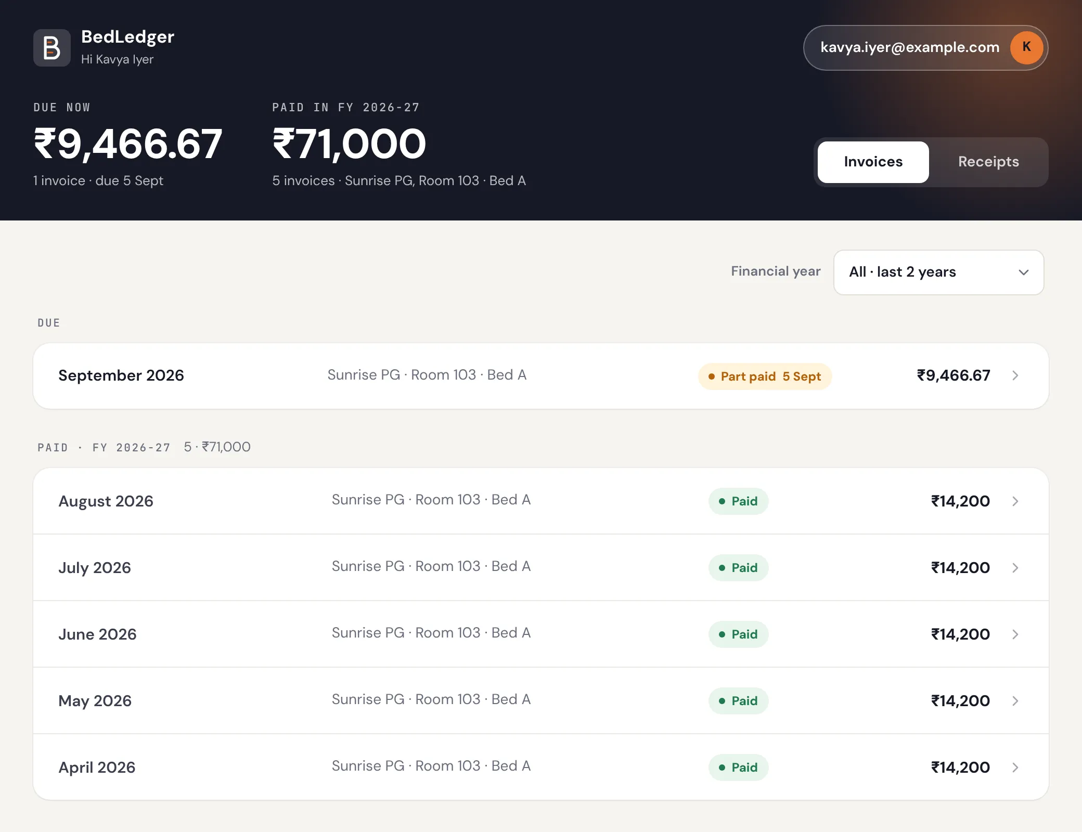Switch to the Receipts tab

[x=988, y=162]
